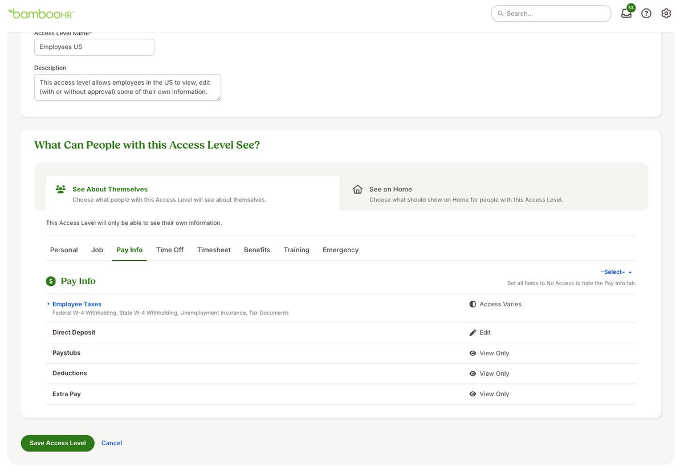The width and height of the screenshot is (684, 472).
Task: Switch to the Time Off tab
Action: pos(170,250)
